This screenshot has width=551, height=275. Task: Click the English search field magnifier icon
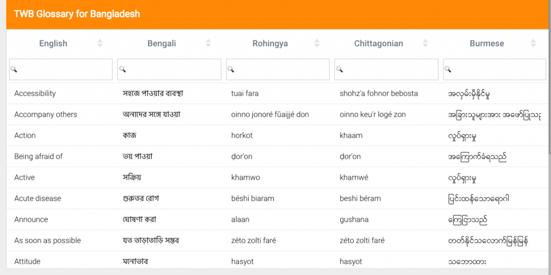[x=14, y=69]
